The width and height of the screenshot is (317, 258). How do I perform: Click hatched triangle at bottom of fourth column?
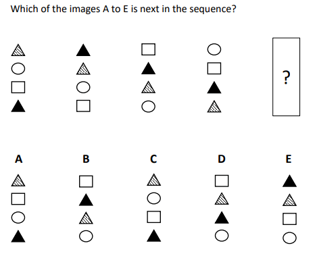click(214, 107)
